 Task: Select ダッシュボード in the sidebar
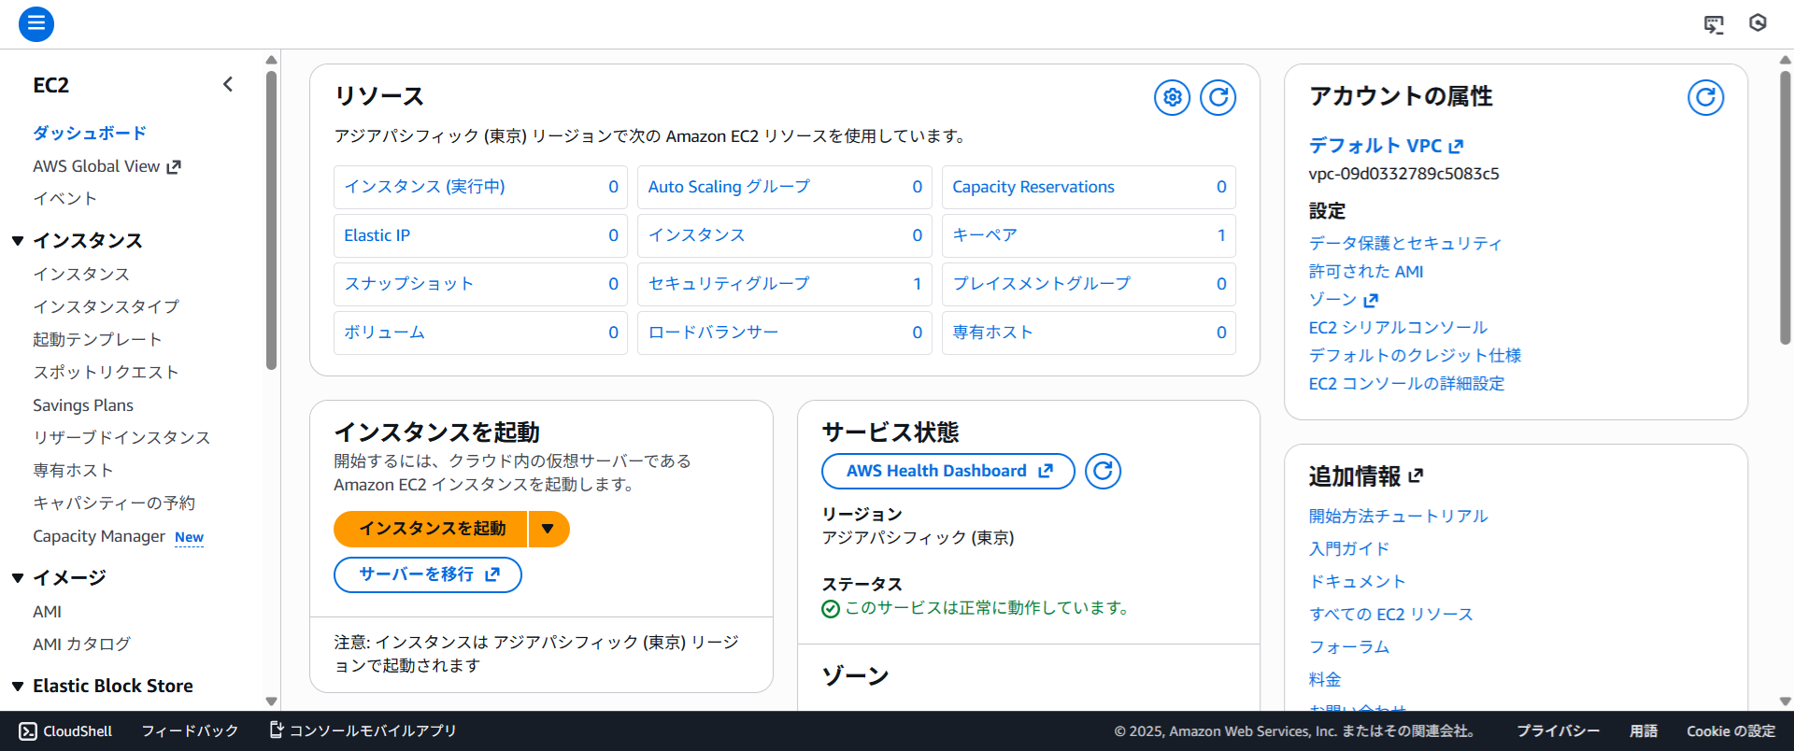click(90, 133)
